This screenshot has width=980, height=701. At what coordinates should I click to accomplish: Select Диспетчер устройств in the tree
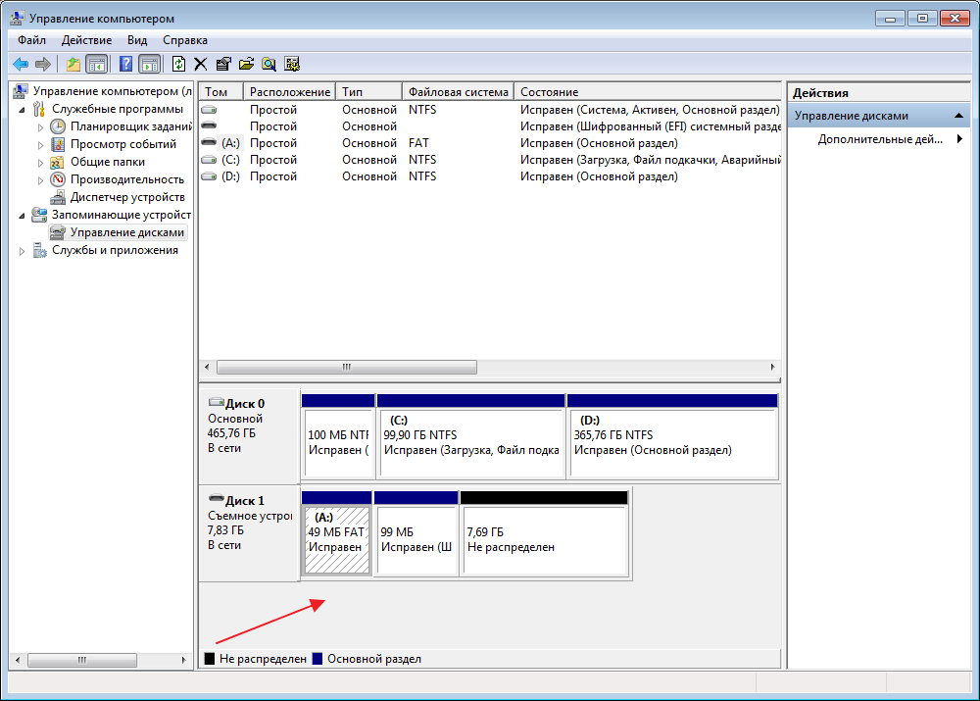[x=126, y=197]
